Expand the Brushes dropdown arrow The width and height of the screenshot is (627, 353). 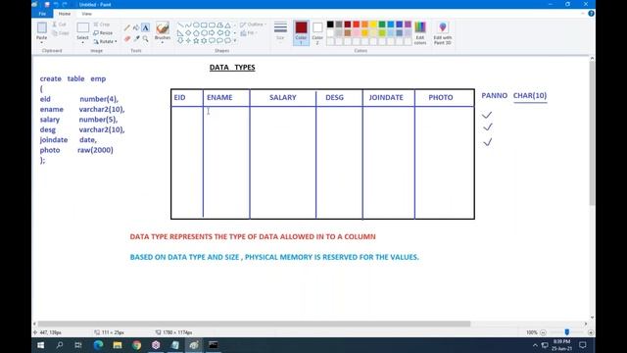coord(163,42)
